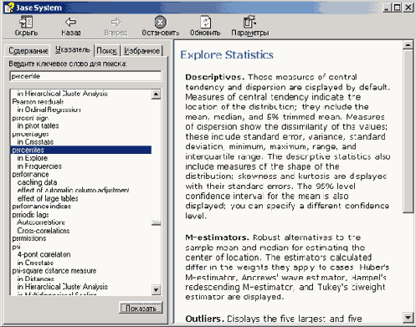416x327 pixels.
Task: Go back with the Назад arrow icon
Action: click(x=70, y=22)
